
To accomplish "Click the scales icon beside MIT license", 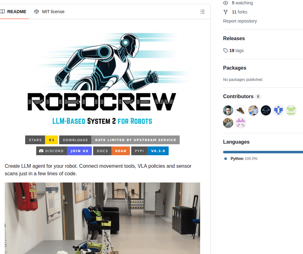I will (x=36, y=12).
